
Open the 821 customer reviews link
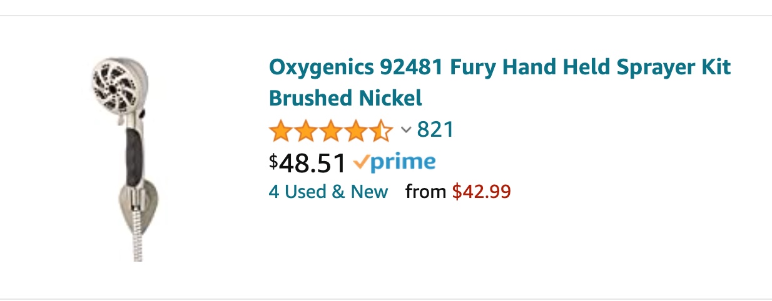[435, 130]
